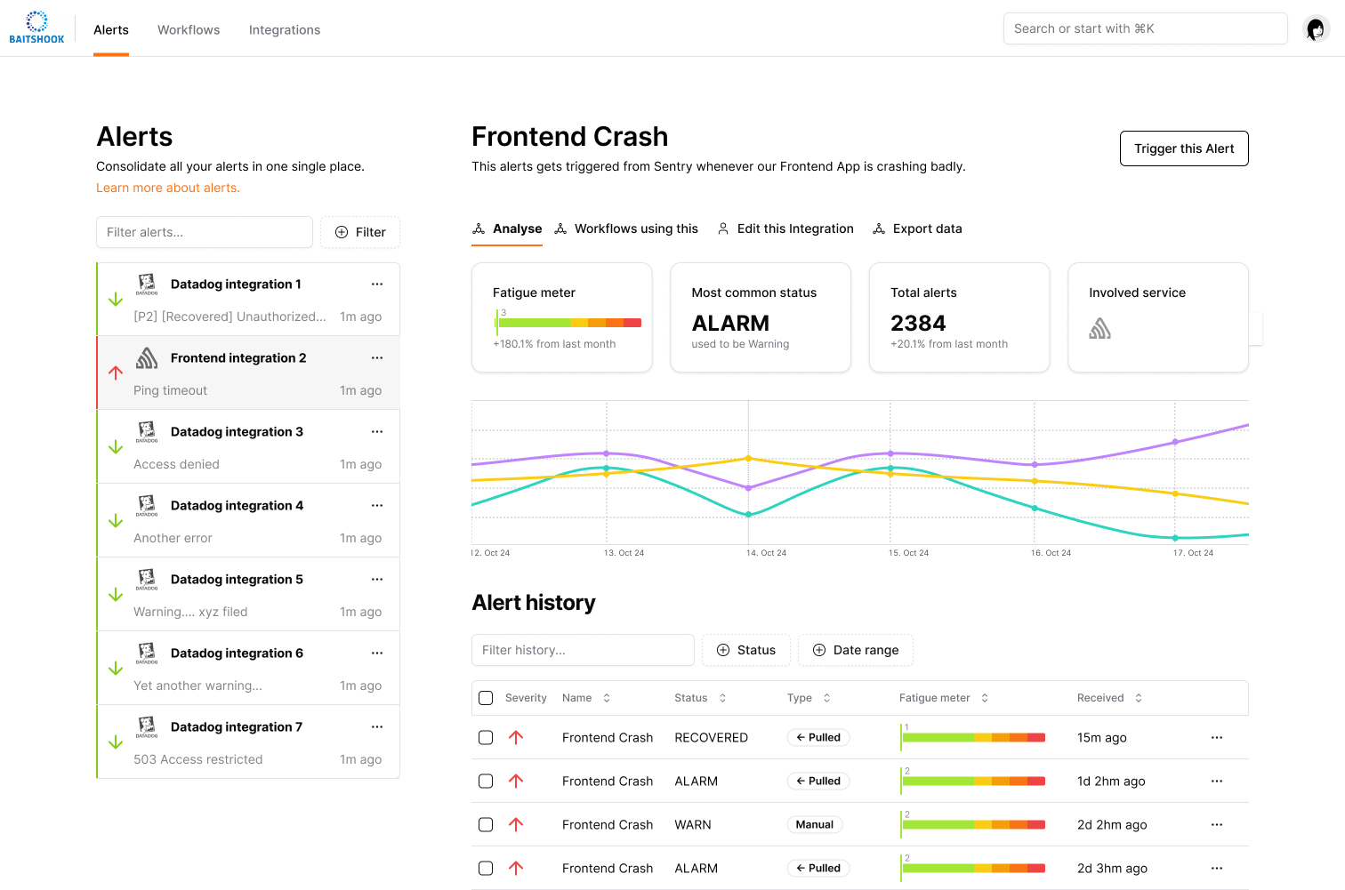Open the kebab menu on Datadog integration 3
The height and width of the screenshot is (890, 1345).
point(376,431)
